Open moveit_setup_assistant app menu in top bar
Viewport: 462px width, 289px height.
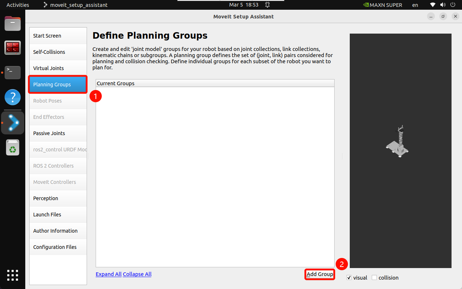coord(75,5)
